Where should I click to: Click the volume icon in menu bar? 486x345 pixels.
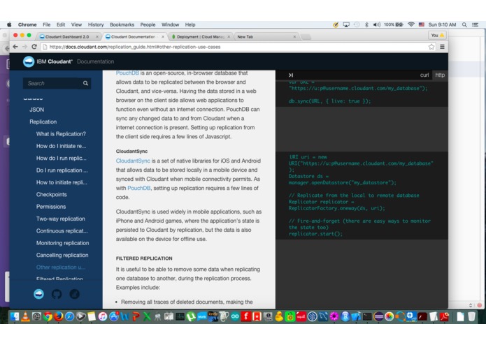(377, 24)
